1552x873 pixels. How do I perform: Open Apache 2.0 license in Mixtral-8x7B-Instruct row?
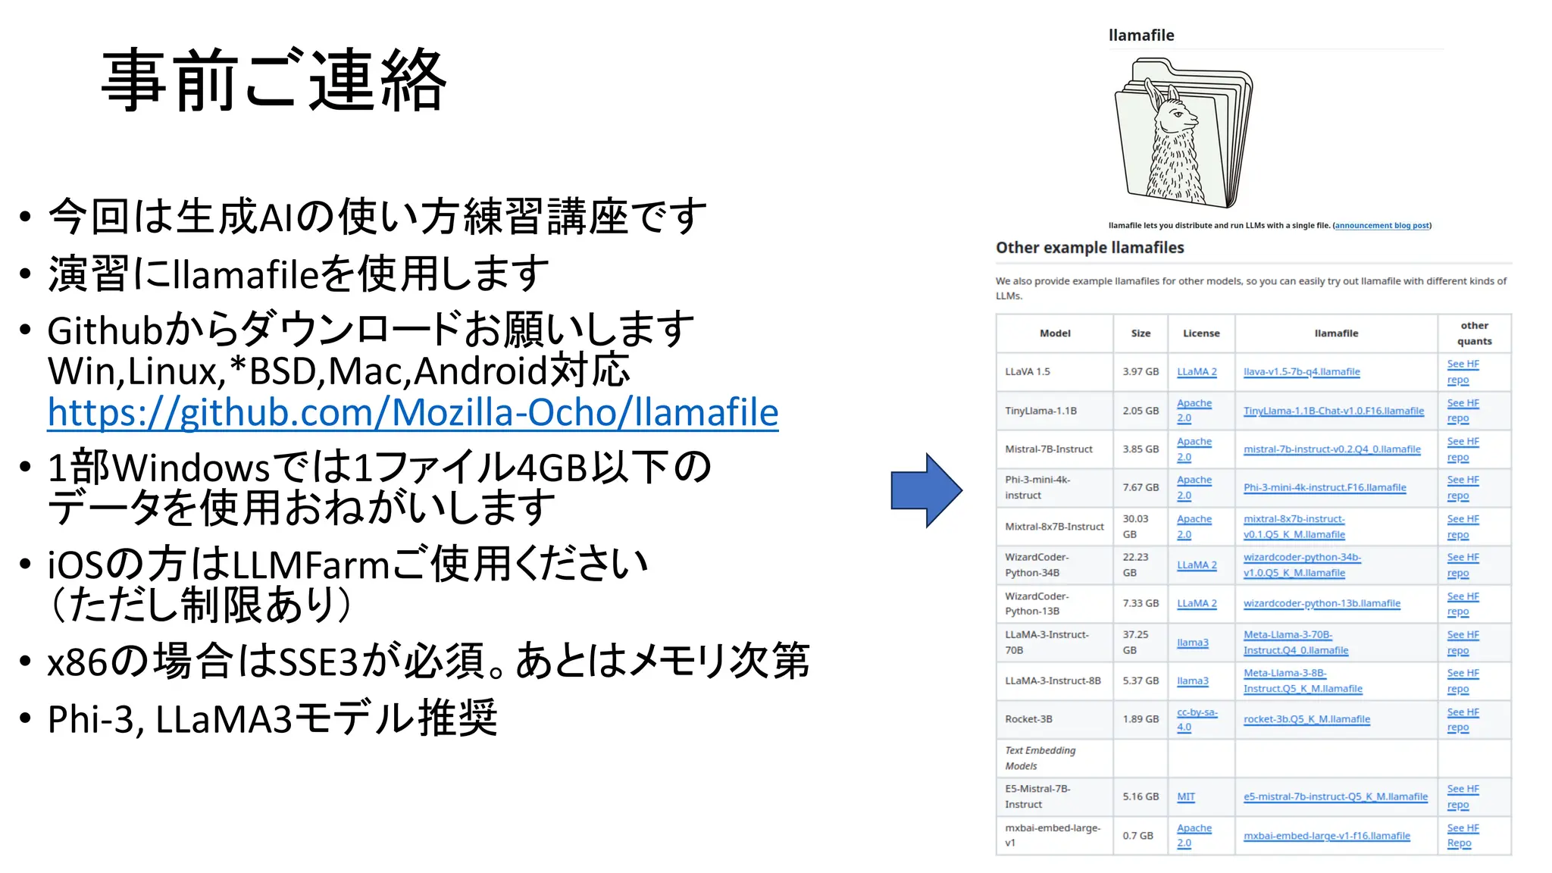click(1194, 527)
